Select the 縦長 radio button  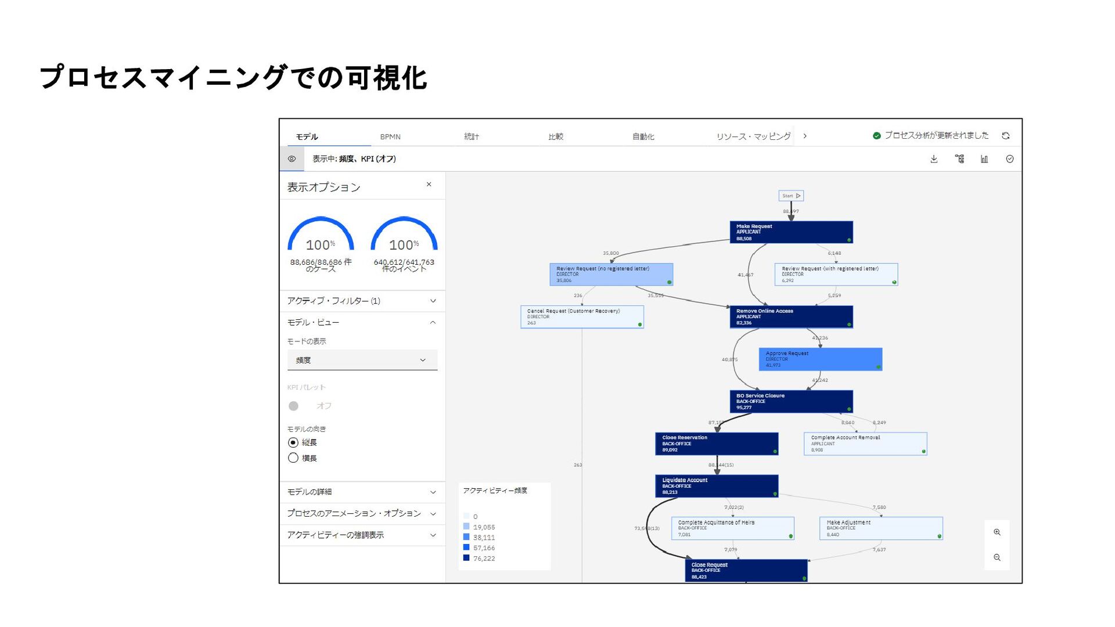point(293,443)
